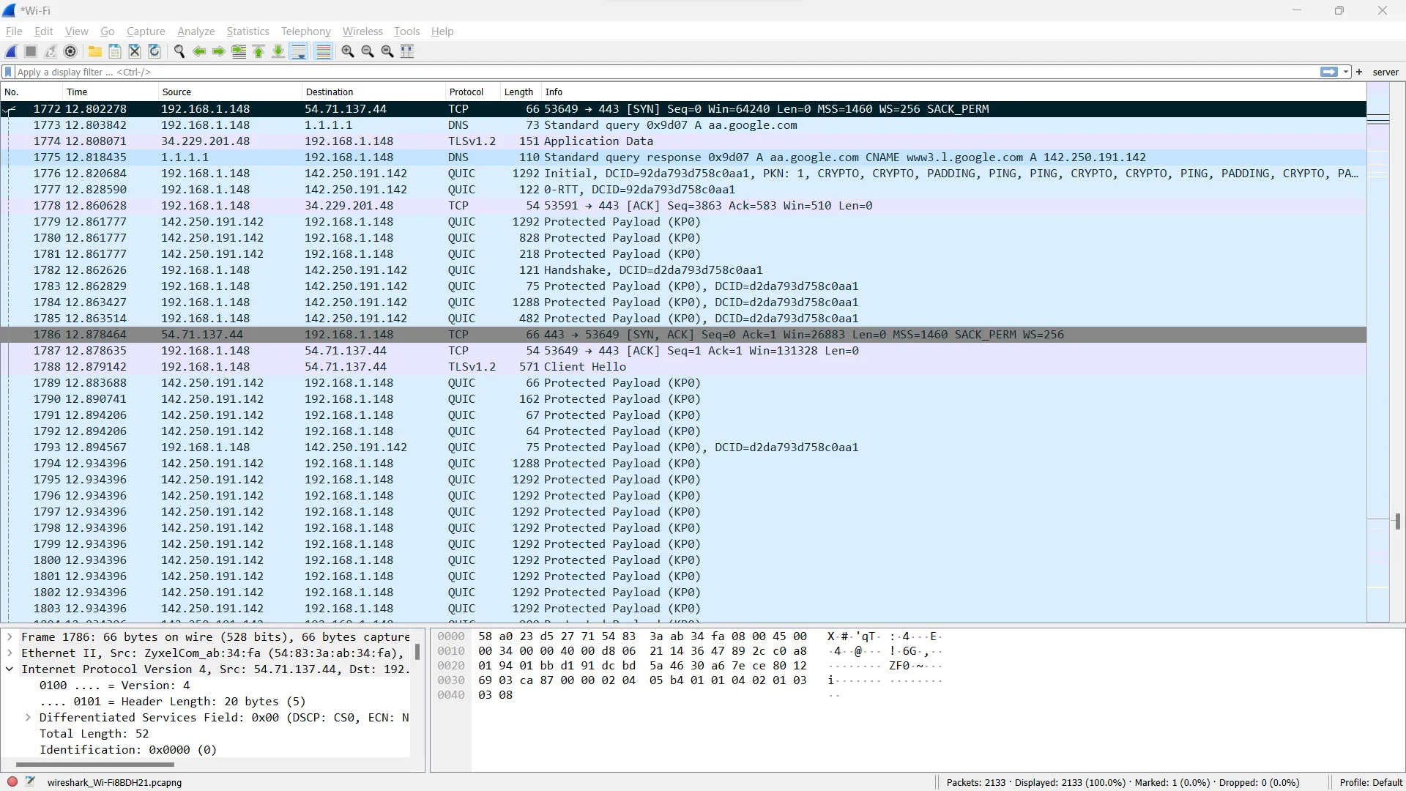1406x791 pixels.
Task: Start capturing packets with the shark fin icon
Action: [12, 51]
